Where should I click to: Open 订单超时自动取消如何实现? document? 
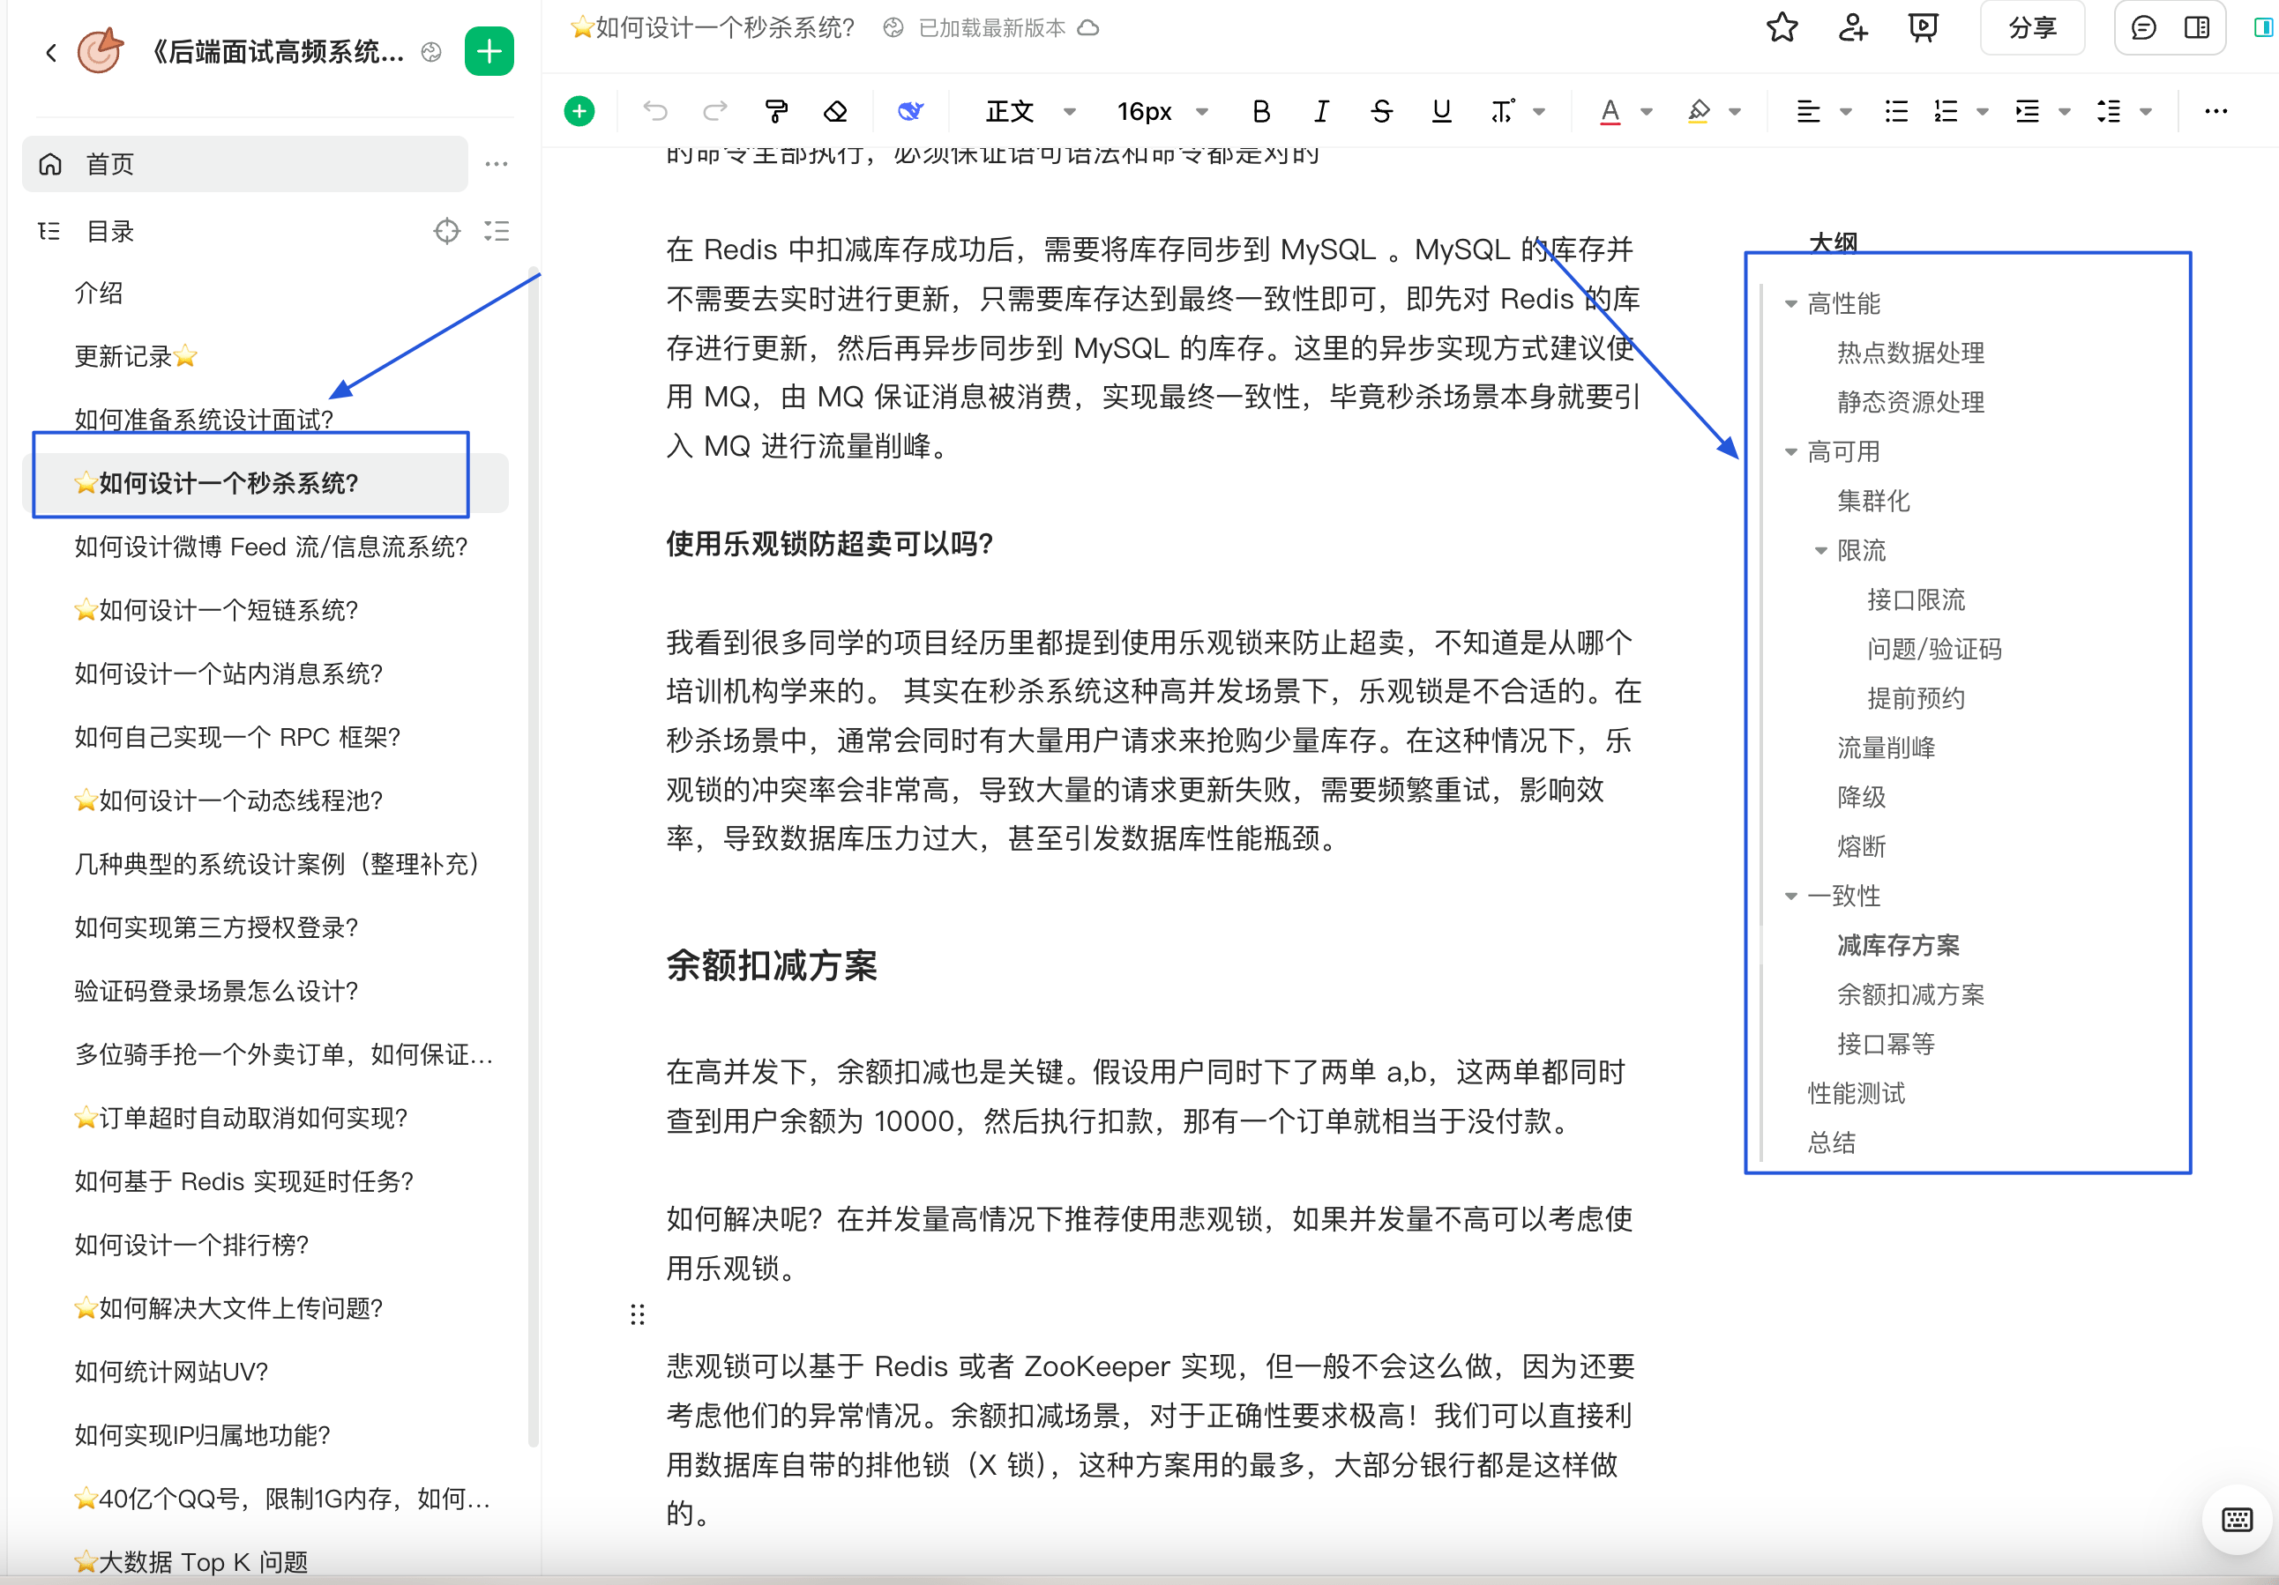(x=240, y=1118)
